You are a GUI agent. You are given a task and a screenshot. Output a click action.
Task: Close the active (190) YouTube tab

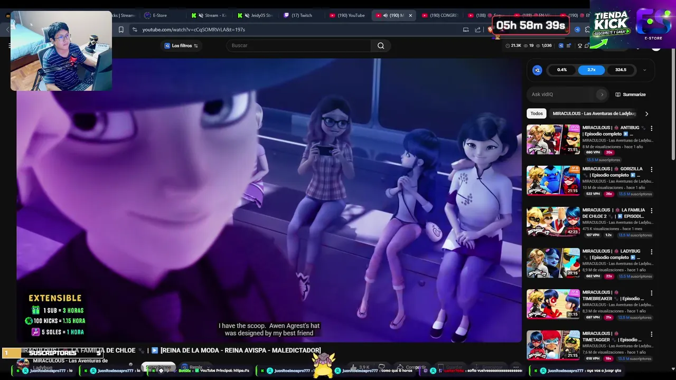pos(410,15)
